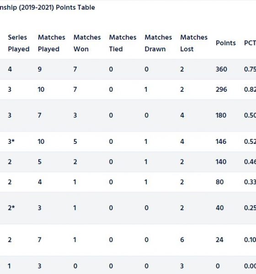Click the Matches Tied column header
This screenshot has width=256, height=274.
(123, 43)
